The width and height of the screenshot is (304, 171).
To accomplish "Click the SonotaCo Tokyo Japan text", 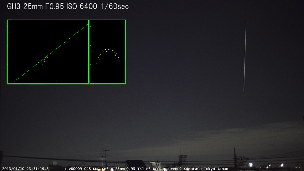I will click(x=206, y=169).
